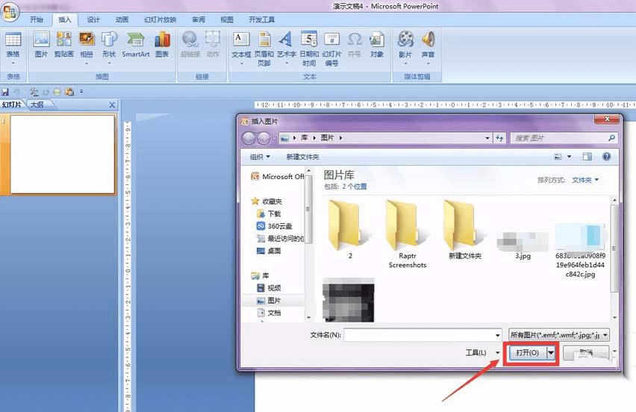Select 下载 in navigation tree
Screen dimensions: 636x412
point(269,213)
